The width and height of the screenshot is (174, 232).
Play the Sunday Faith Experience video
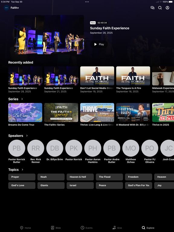(x=99, y=44)
